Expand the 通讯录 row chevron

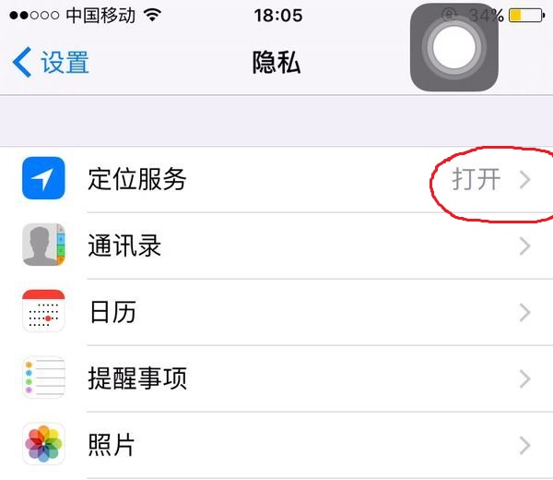525,246
